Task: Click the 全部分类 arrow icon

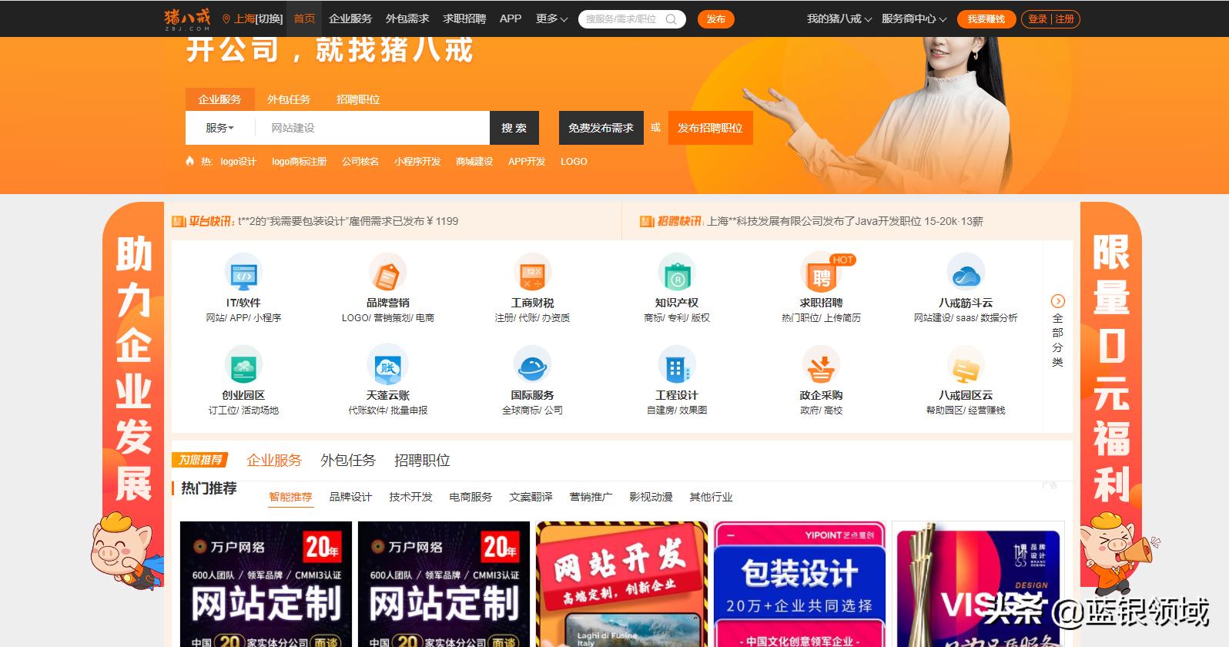Action: click(1058, 301)
